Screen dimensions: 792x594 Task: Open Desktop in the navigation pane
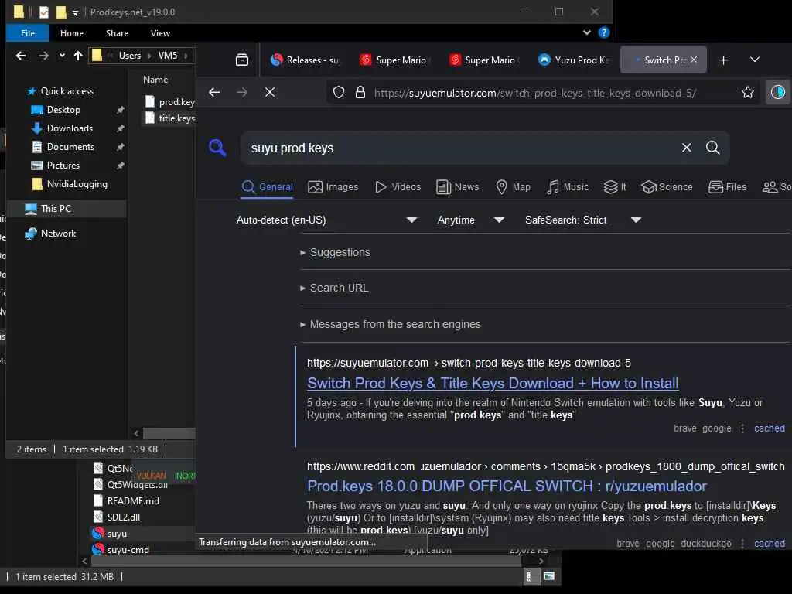pos(63,110)
